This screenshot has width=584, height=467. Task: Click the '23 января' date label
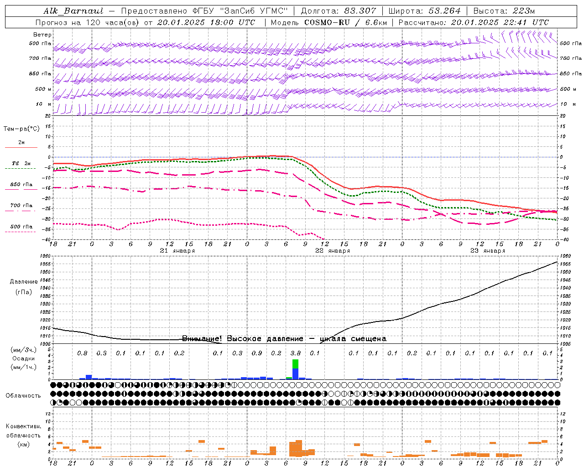pyautogui.click(x=488, y=251)
